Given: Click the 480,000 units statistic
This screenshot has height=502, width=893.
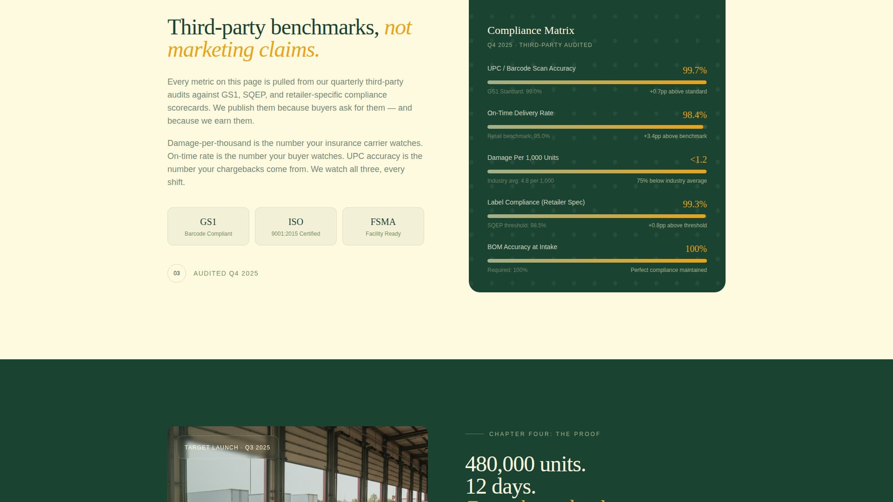Looking at the screenshot, I should click(x=525, y=464).
